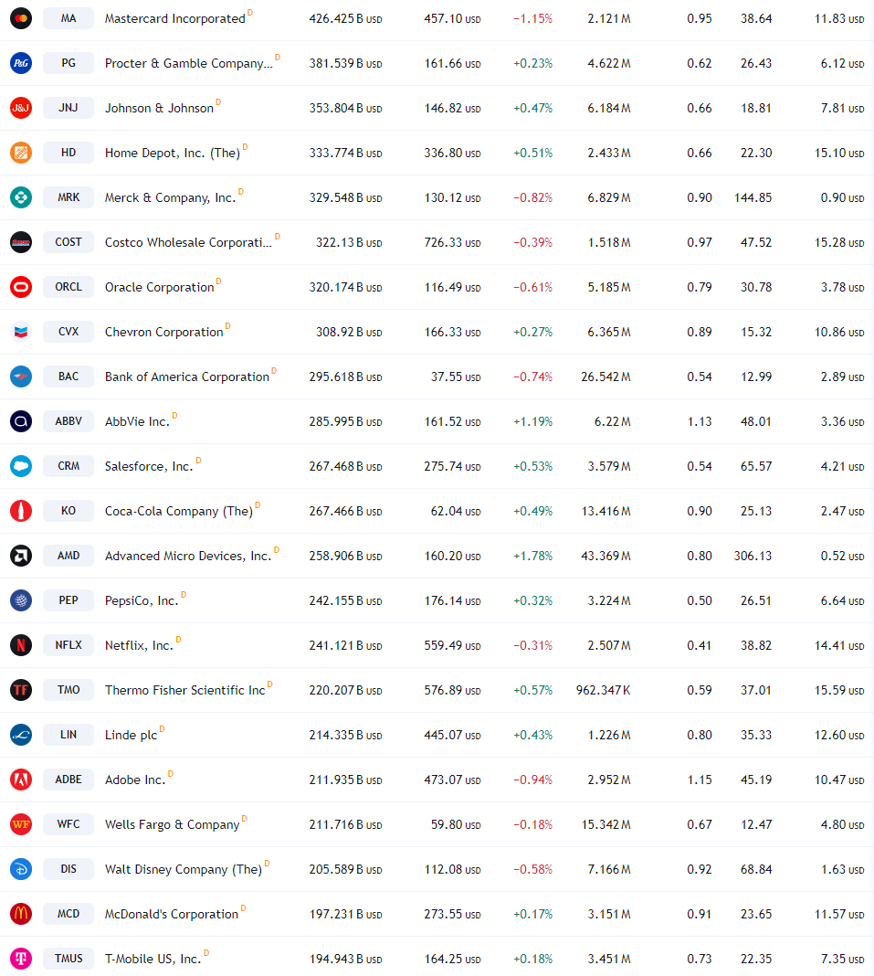Image resolution: width=874 pixels, height=976 pixels.
Task: Select the 194.943 B USD T-Mobile market cap
Action: point(345,960)
